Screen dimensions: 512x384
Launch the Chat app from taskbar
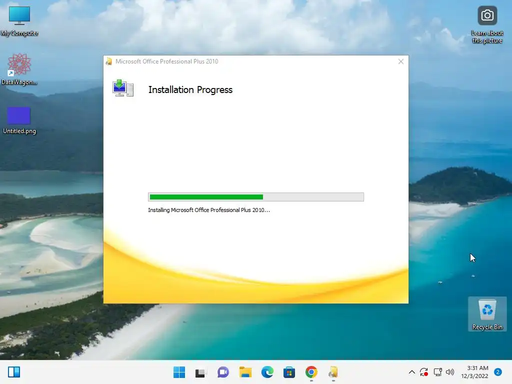pos(223,372)
